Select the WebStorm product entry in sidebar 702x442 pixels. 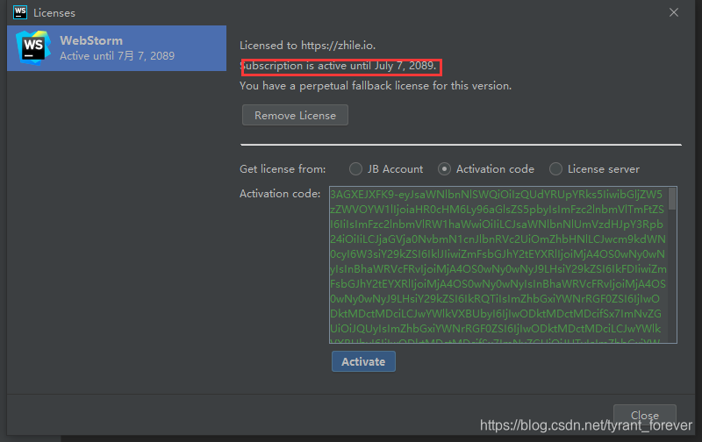click(117, 48)
